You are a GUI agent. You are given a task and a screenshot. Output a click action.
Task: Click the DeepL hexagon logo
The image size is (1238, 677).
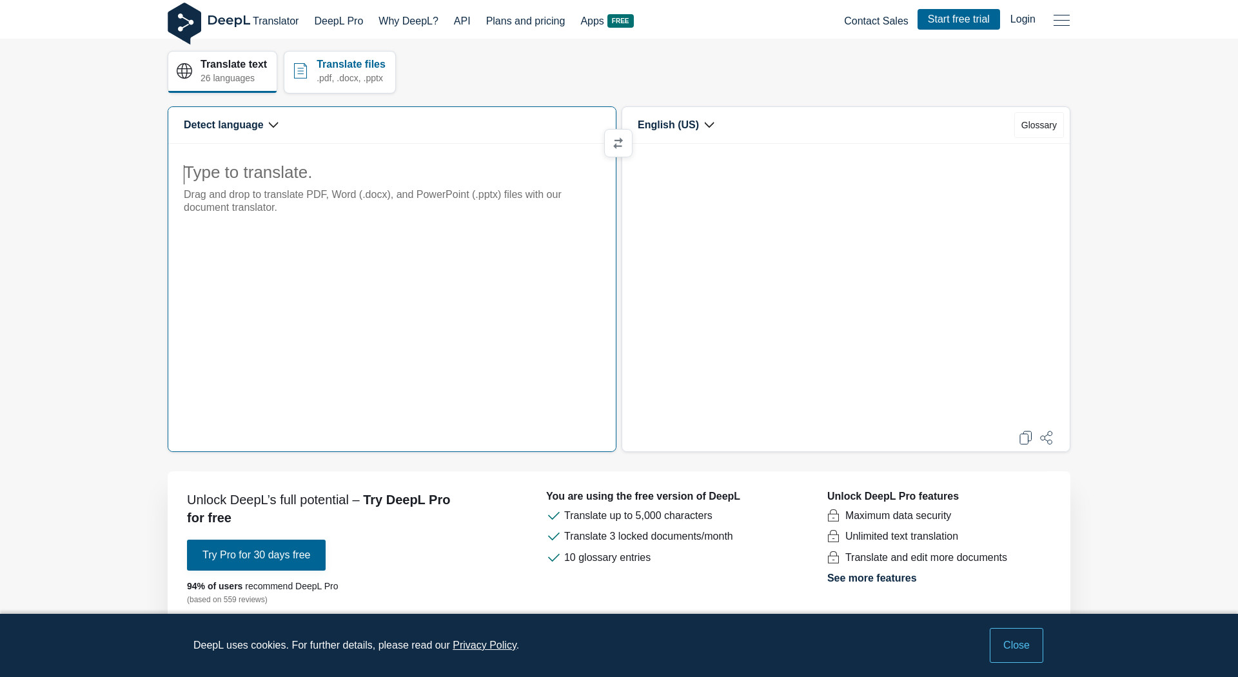click(184, 23)
